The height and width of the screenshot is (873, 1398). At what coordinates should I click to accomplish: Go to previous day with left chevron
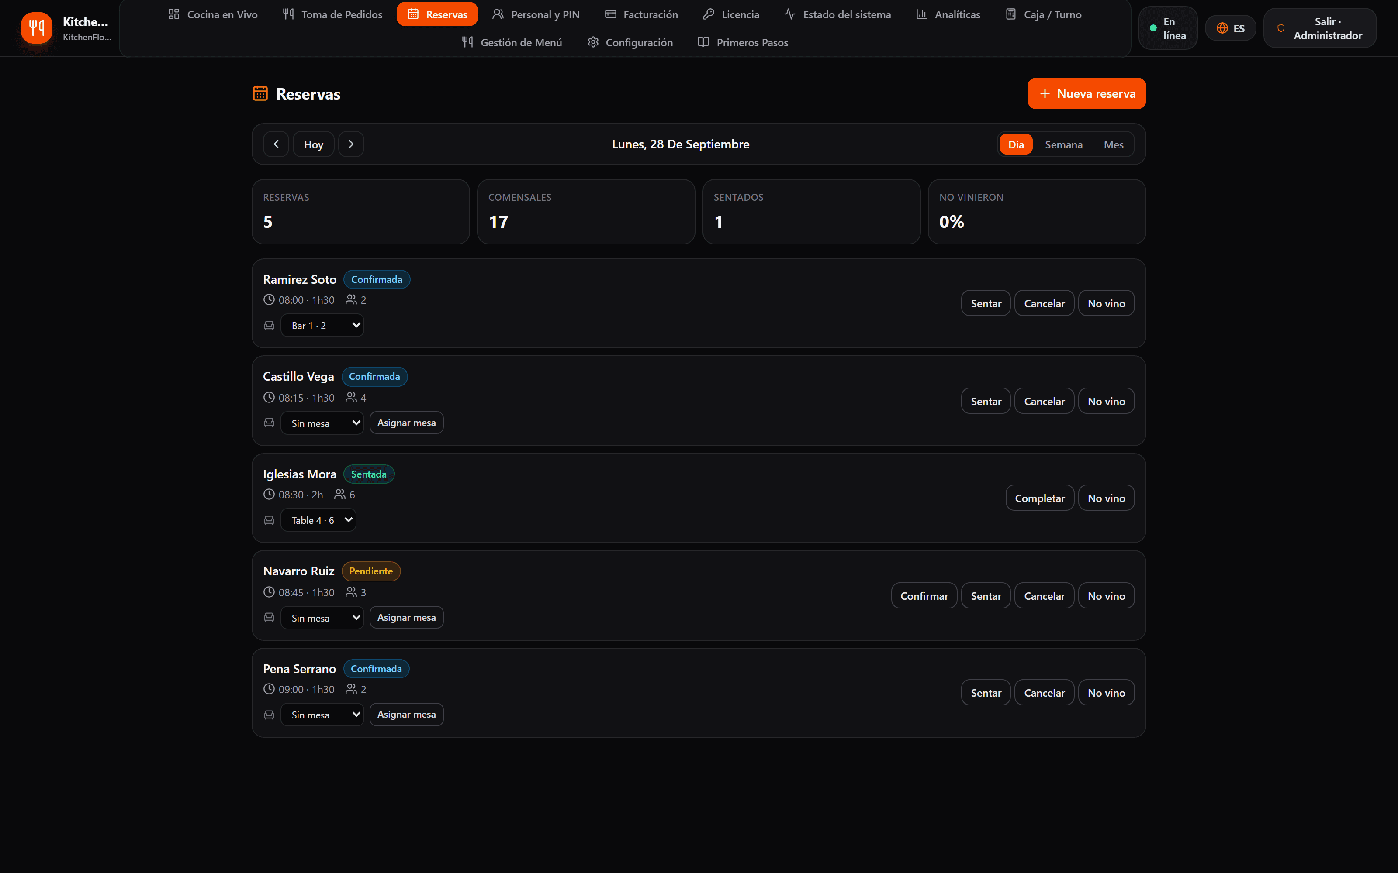pos(276,144)
